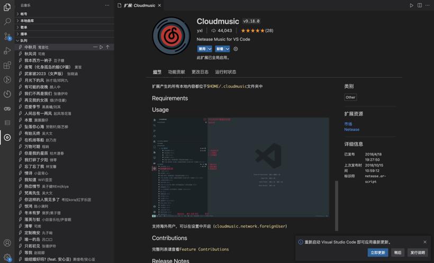Image resolution: width=434 pixels, height=263 pixels.
Task: Open the Extensions view in the activity bar
Action: (x=7, y=65)
